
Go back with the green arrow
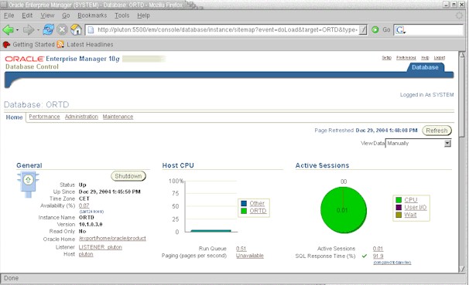[8, 30]
